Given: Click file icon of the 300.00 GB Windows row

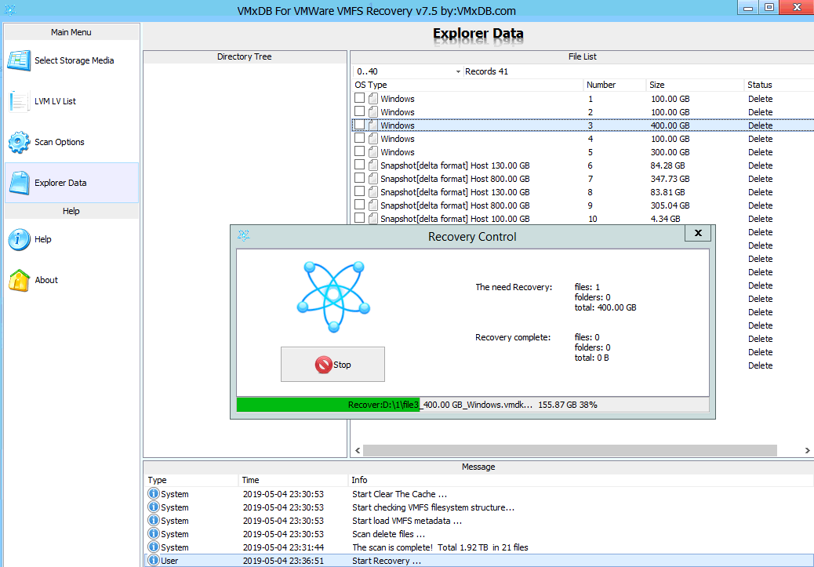Looking at the screenshot, I should point(373,152).
